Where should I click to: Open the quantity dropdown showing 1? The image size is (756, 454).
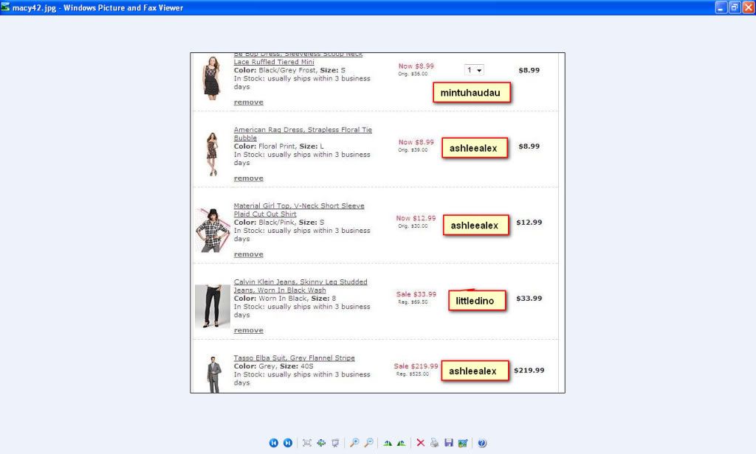pos(474,69)
